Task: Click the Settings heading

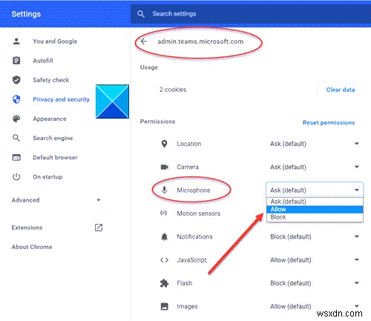Action: pyautogui.click(x=26, y=14)
